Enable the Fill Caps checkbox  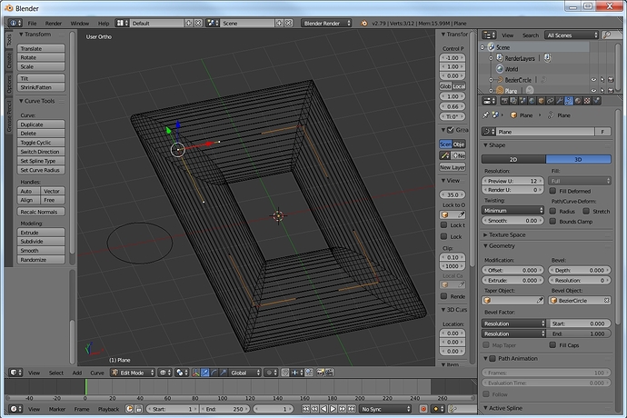click(x=553, y=344)
